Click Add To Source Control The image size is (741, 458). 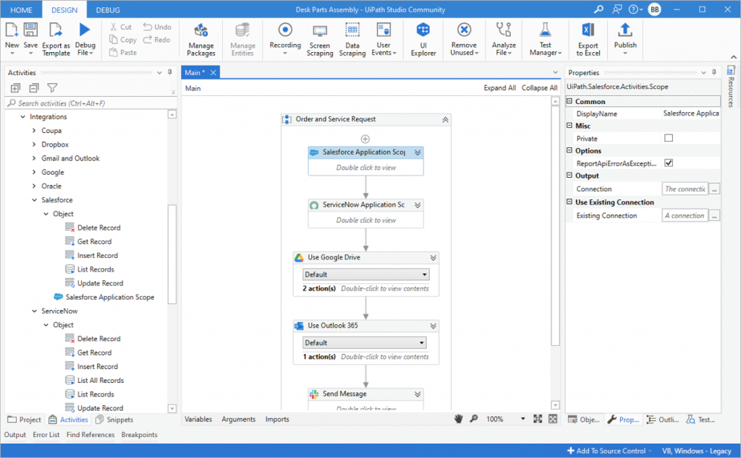609,451
